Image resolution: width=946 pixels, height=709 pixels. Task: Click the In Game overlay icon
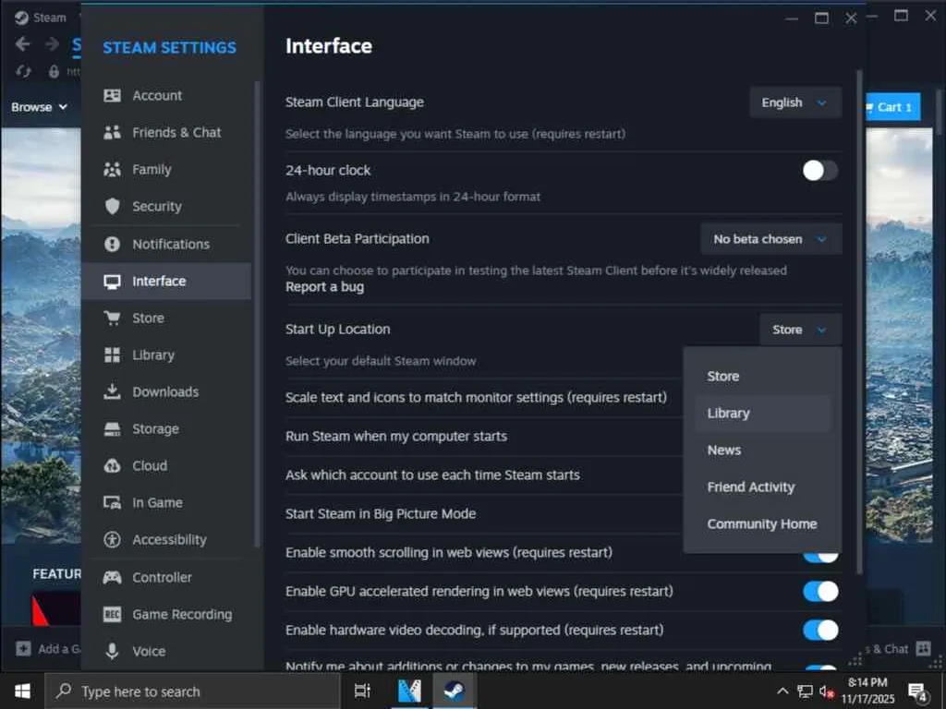112,502
